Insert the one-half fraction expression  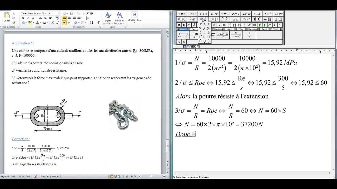(249, 35)
